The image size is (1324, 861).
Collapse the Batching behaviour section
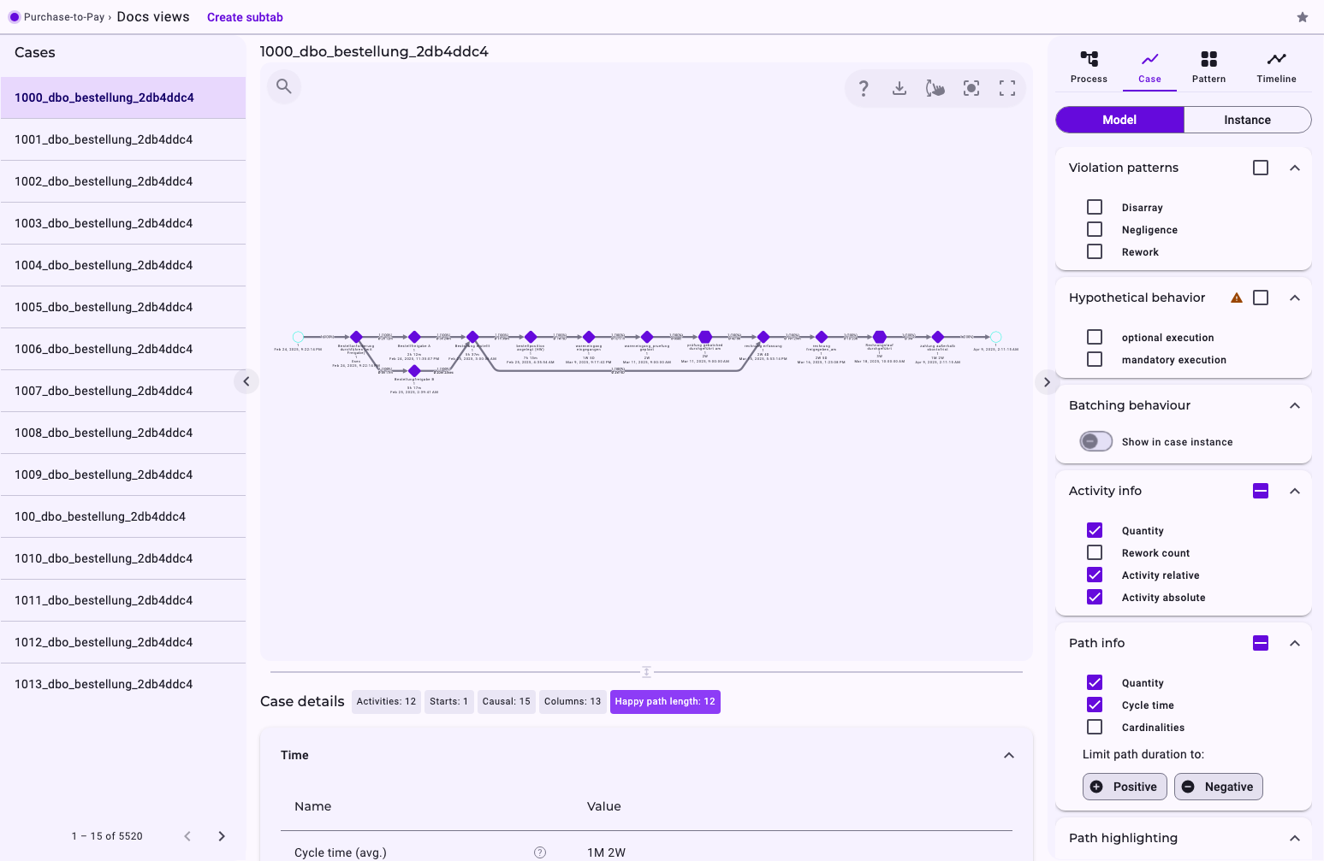(x=1295, y=405)
